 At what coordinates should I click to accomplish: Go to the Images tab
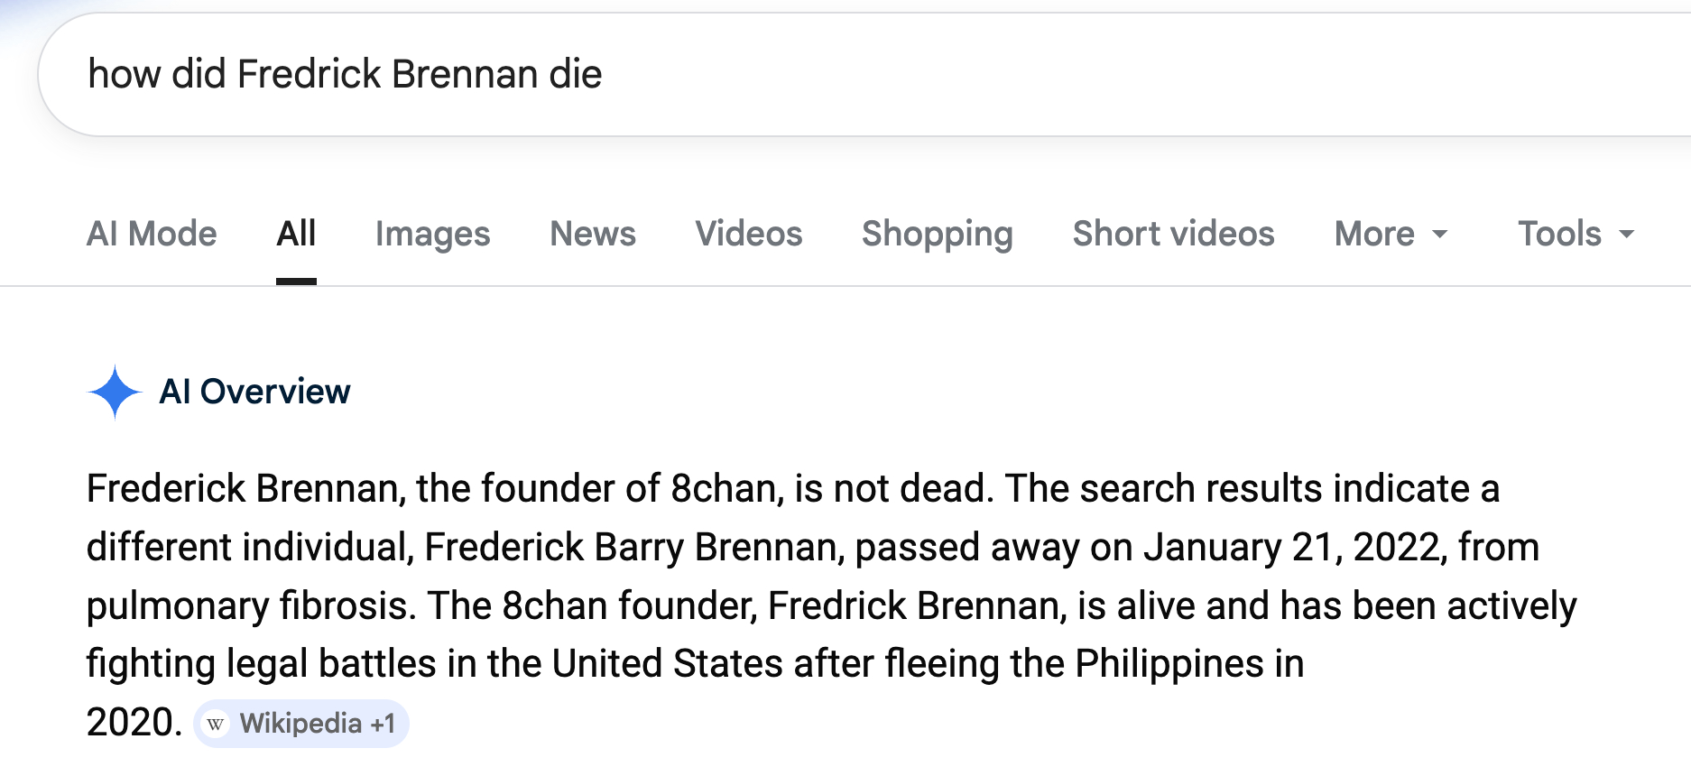coord(432,234)
